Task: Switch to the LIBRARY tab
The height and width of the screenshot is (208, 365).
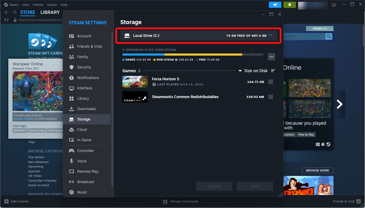Action: pyautogui.click(x=50, y=12)
